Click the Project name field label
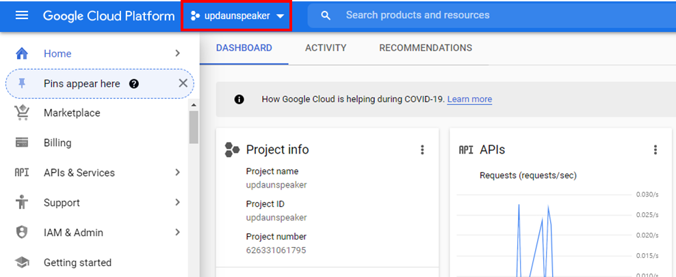The image size is (676, 277). coord(272,171)
